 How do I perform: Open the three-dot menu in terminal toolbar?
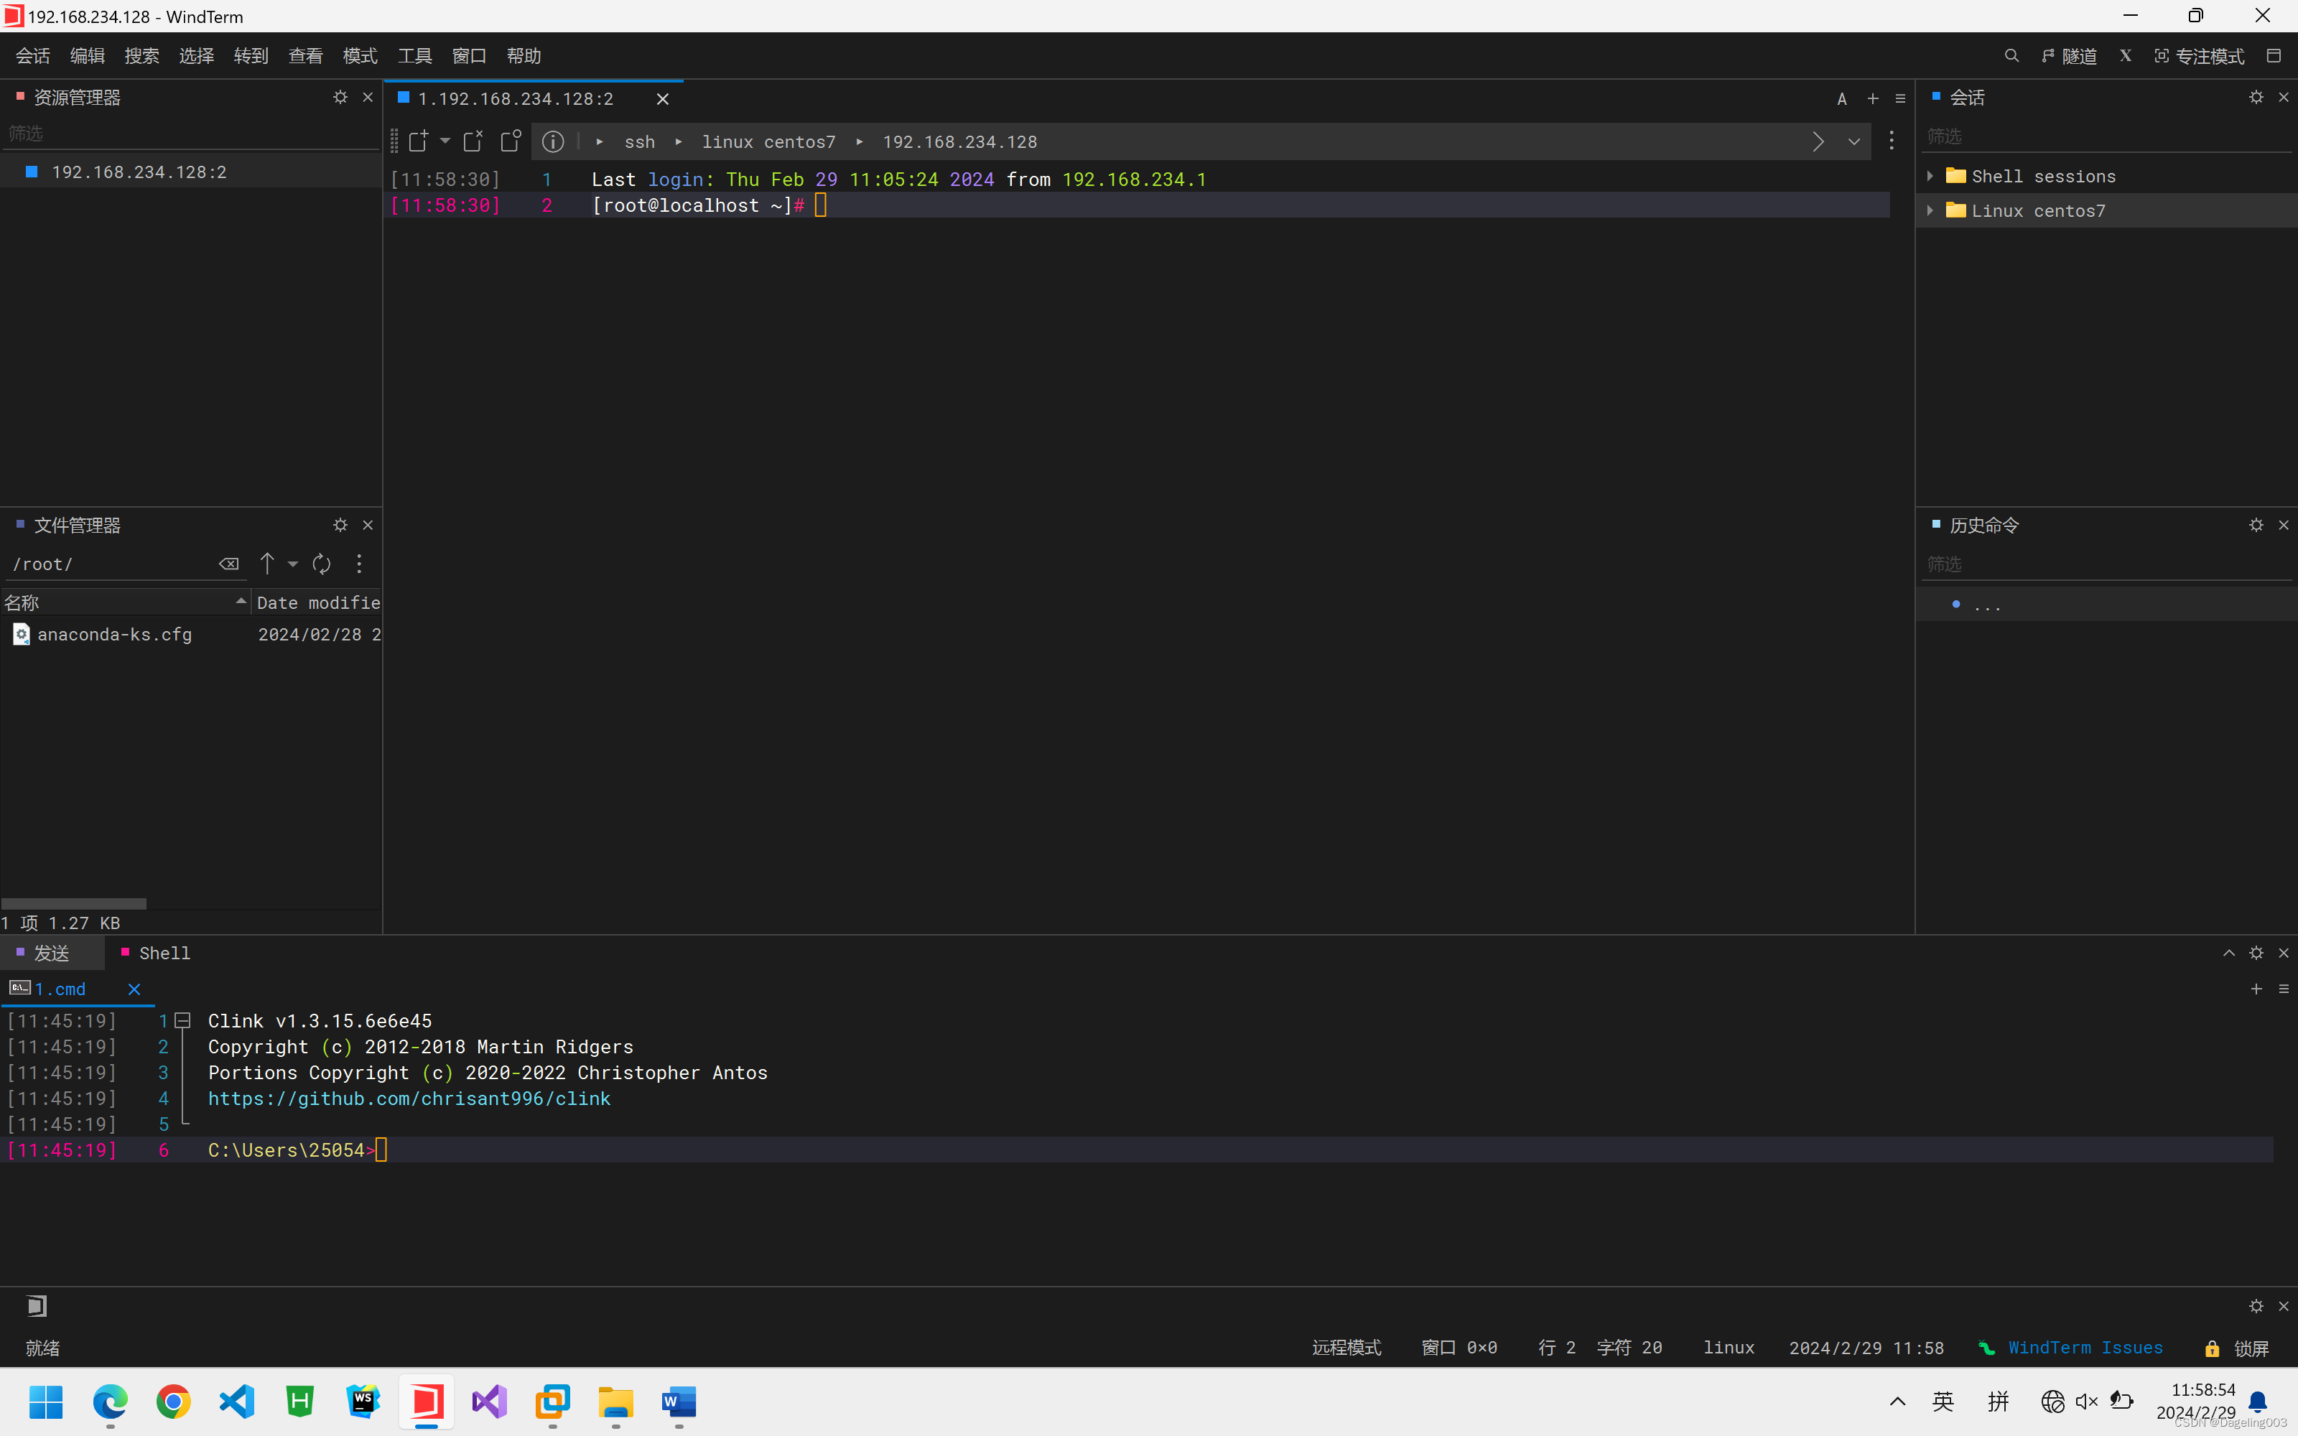click(x=1892, y=141)
